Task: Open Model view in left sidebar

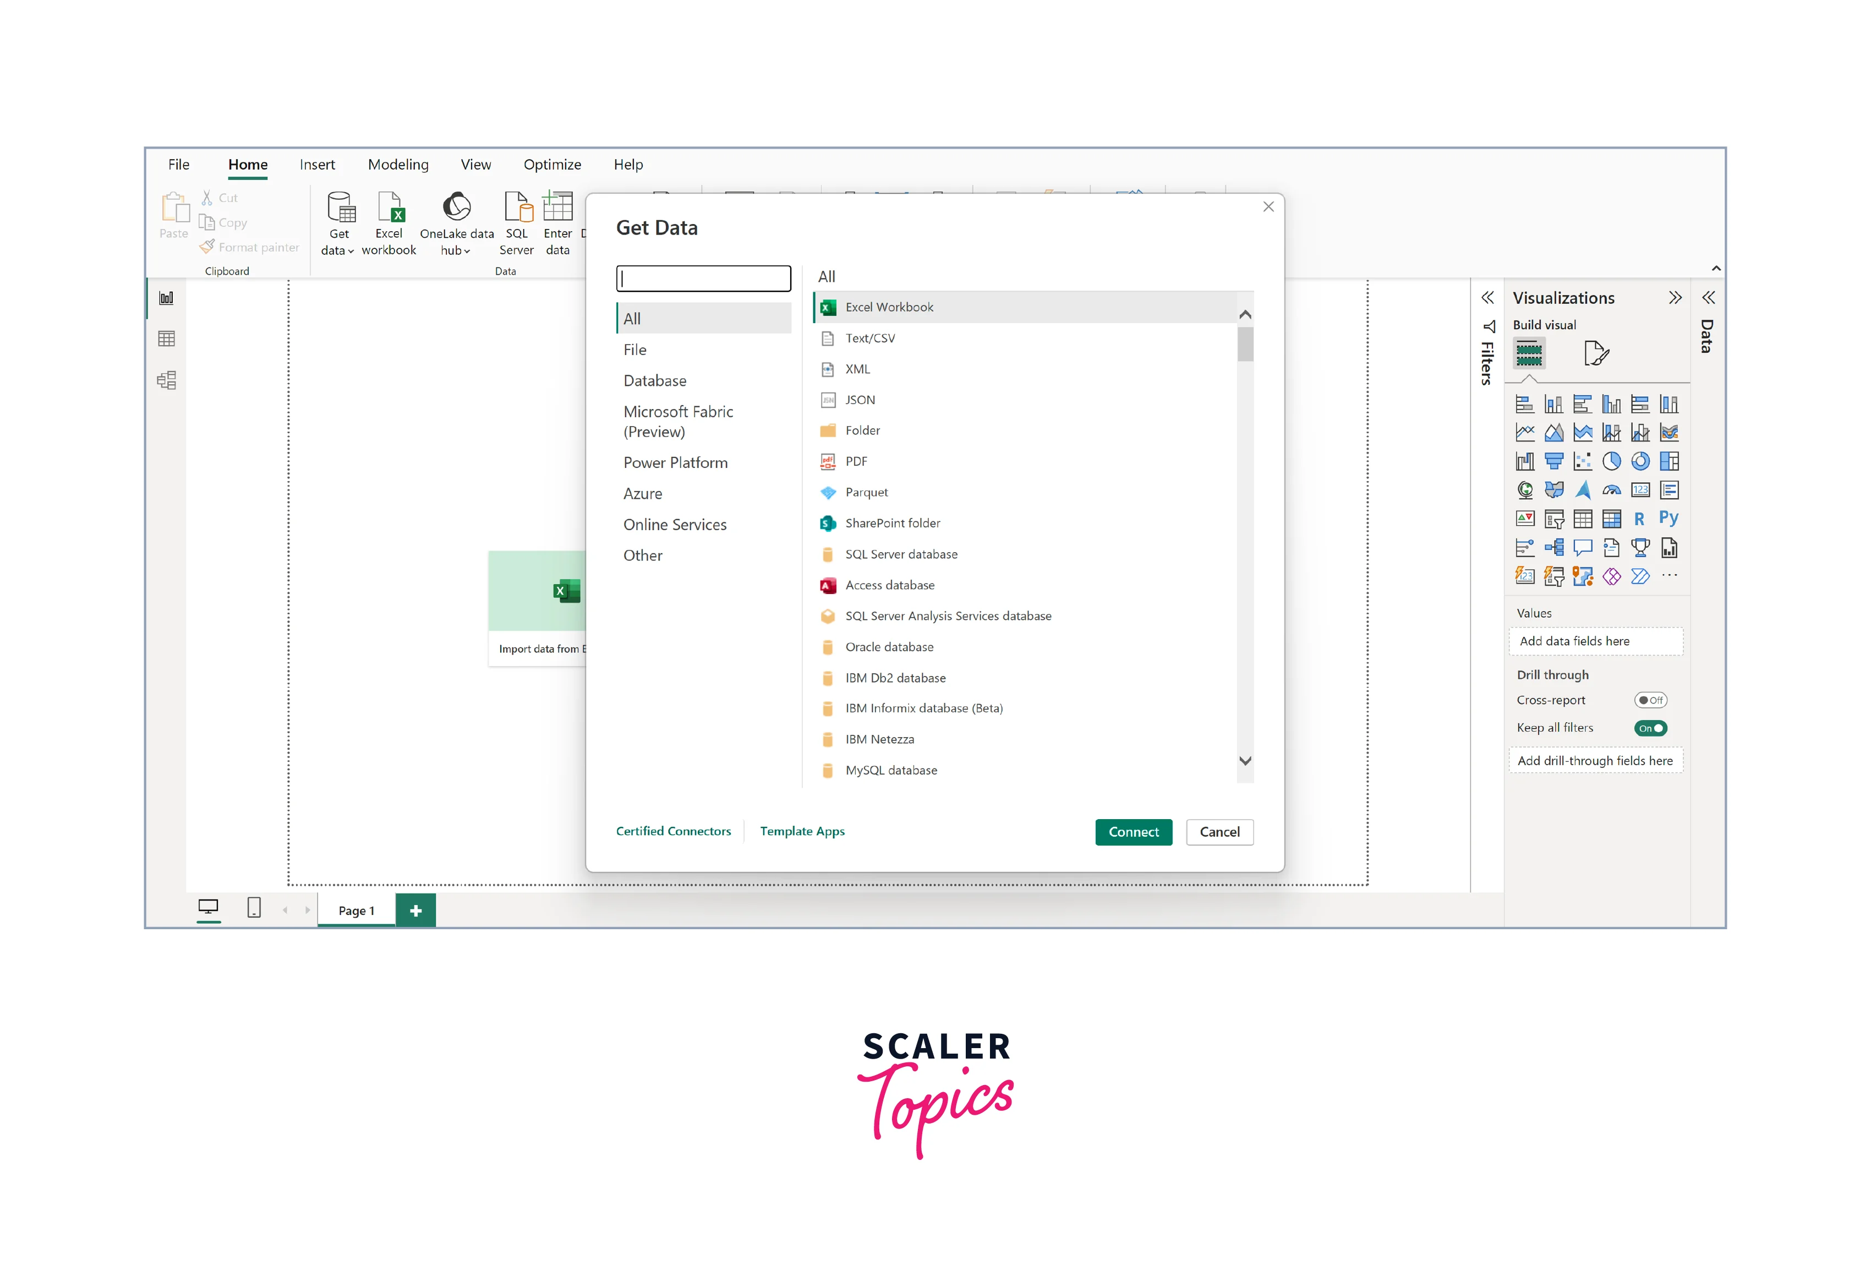Action: [x=167, y=381]
